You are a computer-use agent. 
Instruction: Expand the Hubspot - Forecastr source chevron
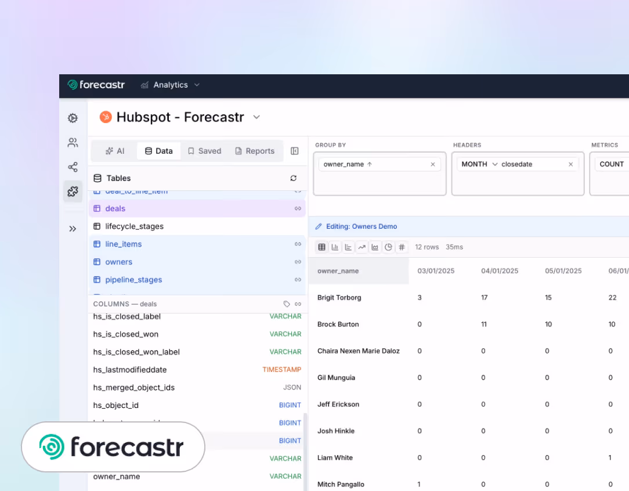click(x=256, y=117)
